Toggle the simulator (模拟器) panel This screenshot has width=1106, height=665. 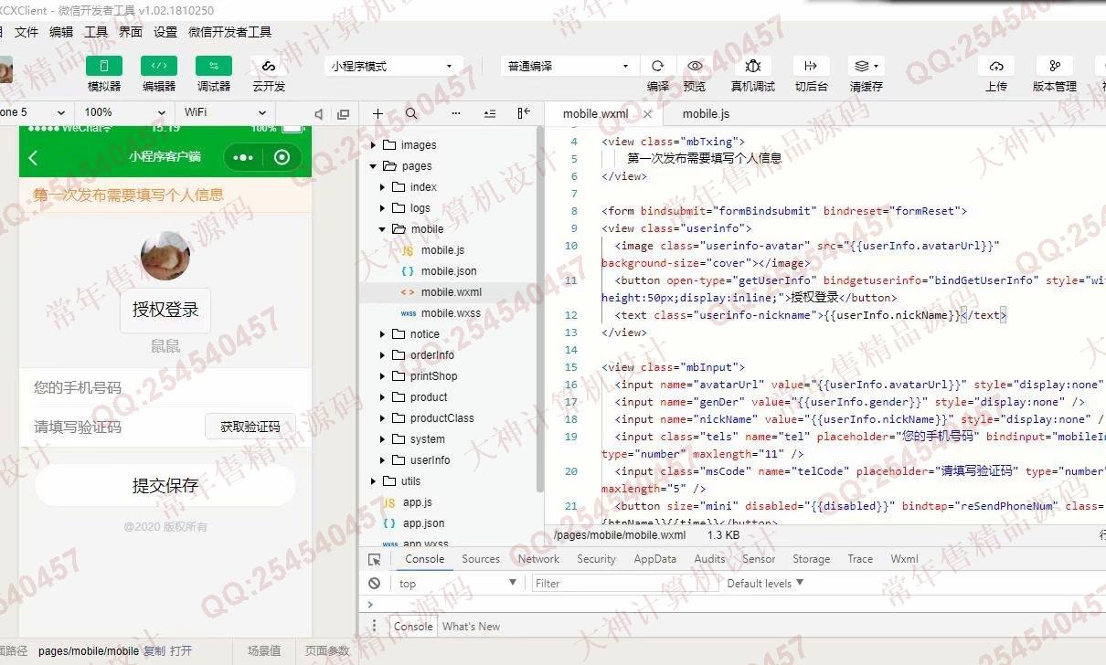click(104, 66)
